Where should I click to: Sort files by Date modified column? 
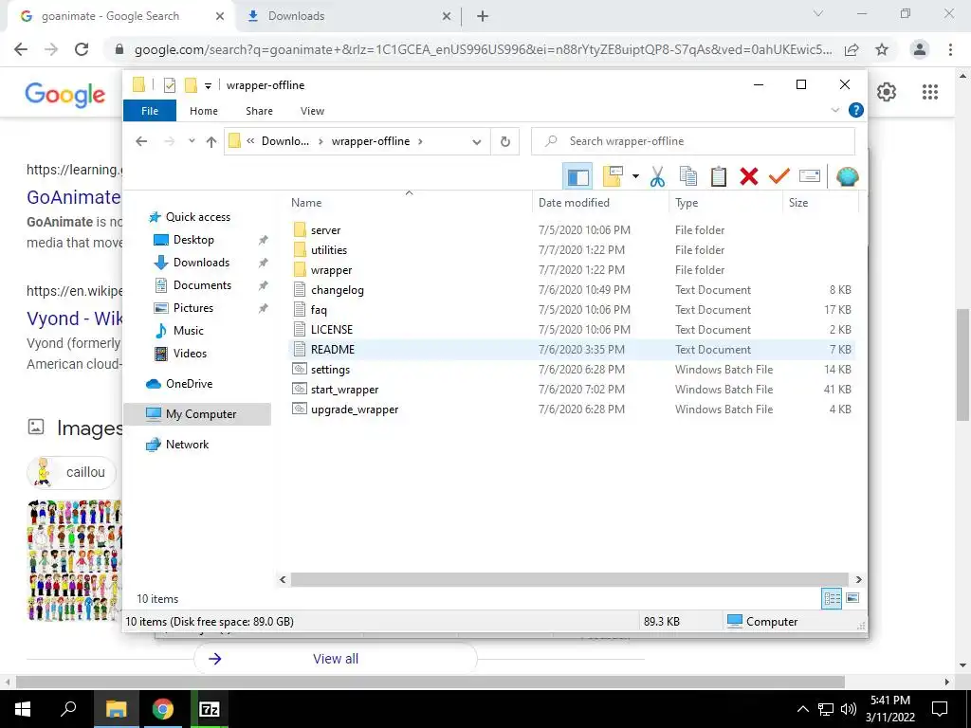[x=600, y=203]
